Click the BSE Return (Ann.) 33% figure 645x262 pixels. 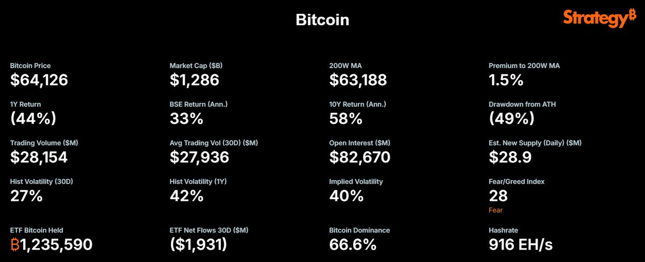pyautogui.click(x=187, y=119)
